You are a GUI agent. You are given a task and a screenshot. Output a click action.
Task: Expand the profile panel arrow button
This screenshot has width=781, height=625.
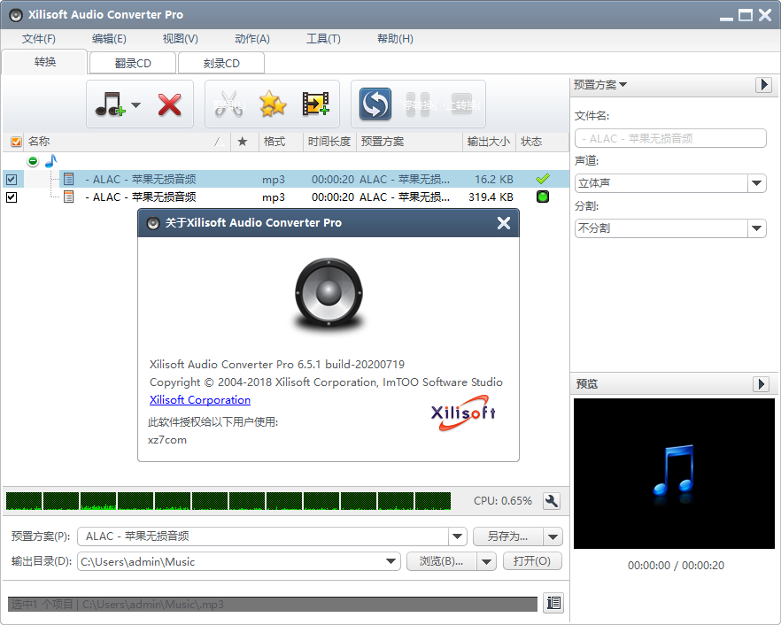[x=763, y=85]
